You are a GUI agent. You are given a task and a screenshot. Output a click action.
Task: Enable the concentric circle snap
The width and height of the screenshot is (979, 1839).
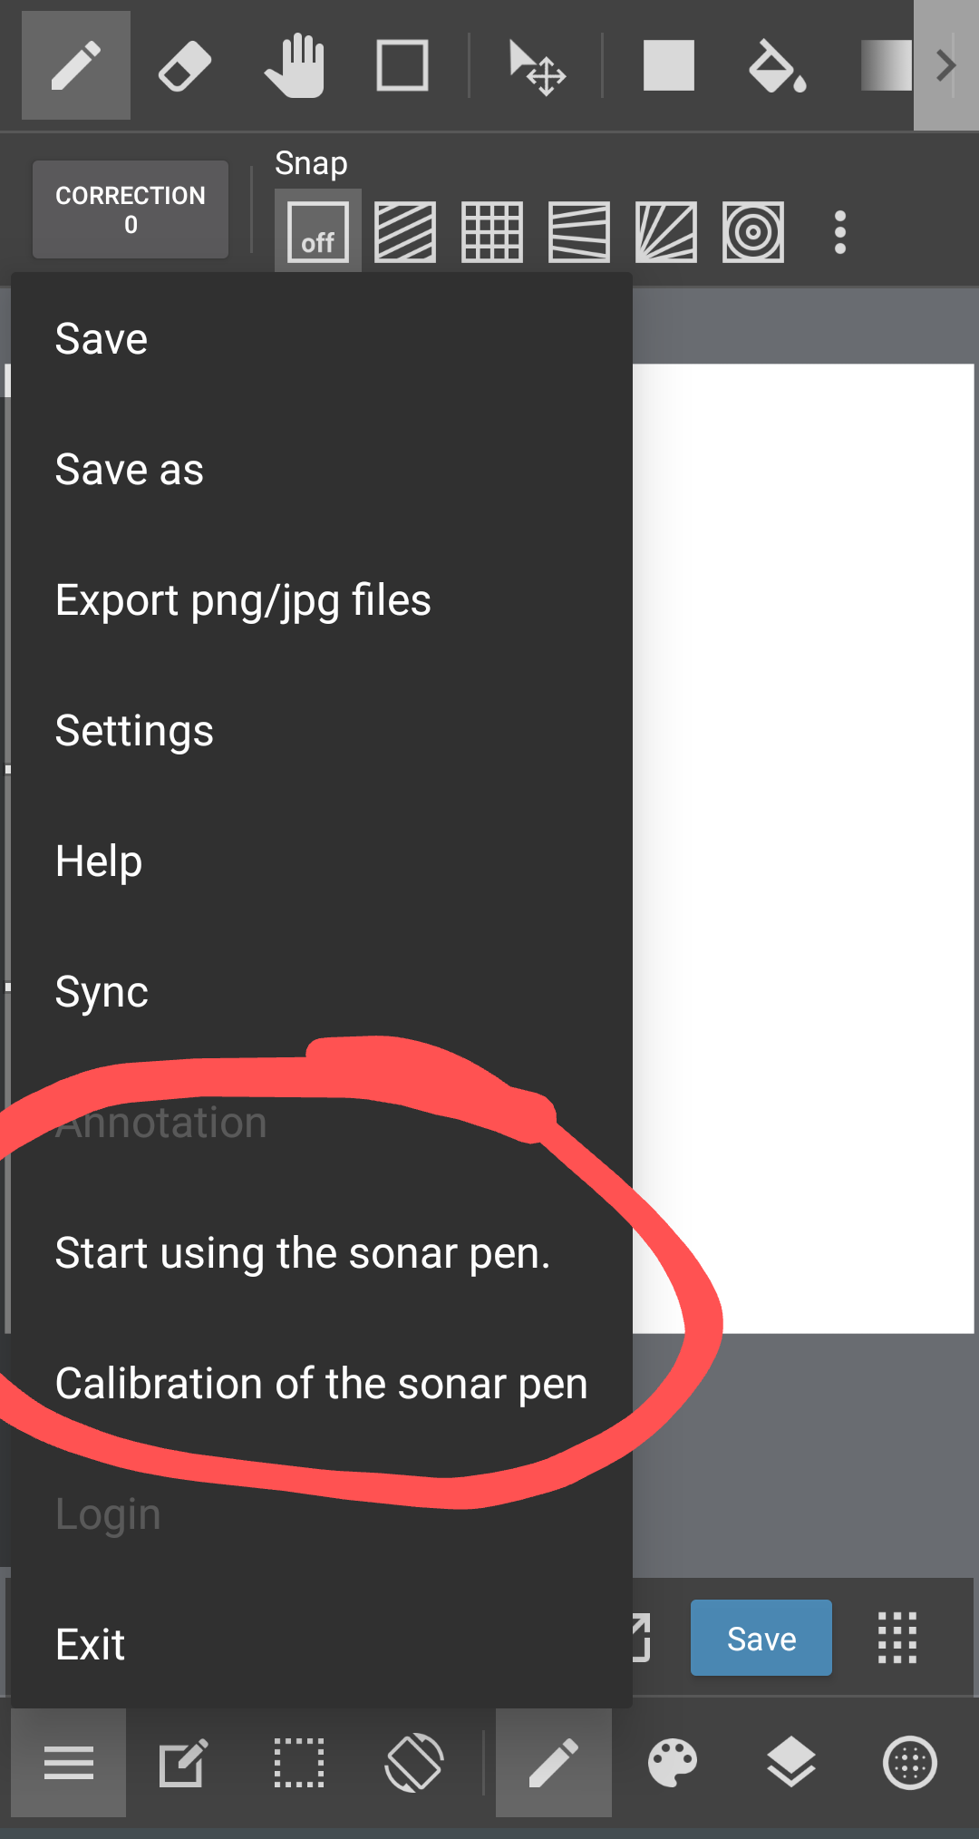click(753, 232)
